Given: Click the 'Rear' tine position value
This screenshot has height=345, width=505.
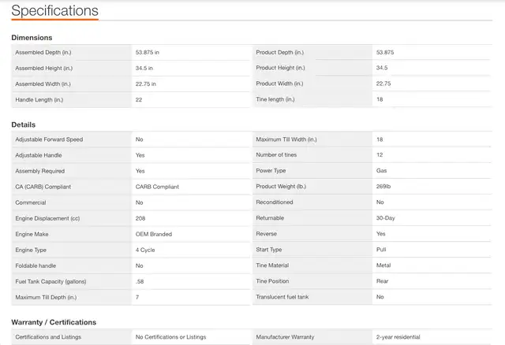Looking at the screenshot, I should pyautogui.click(x=382, y=280).
